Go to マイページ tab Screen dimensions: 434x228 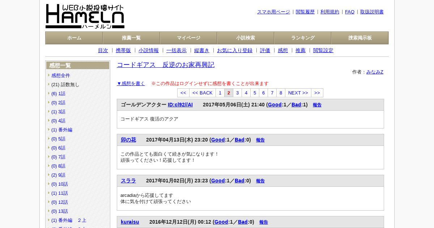point(188,38)
